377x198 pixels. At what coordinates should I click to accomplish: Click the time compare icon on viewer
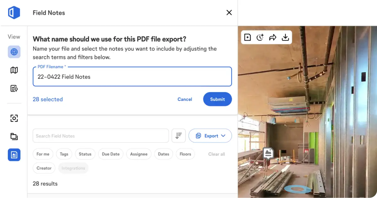click(x=260, y=37)
